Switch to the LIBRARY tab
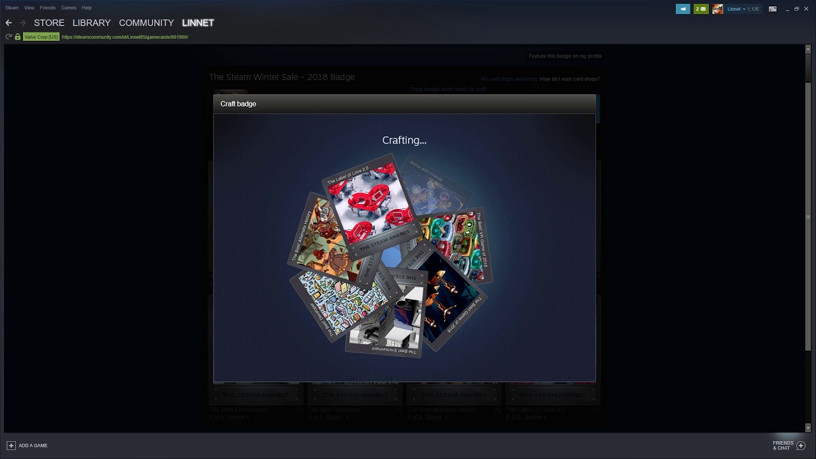 (x=91, y=22)
